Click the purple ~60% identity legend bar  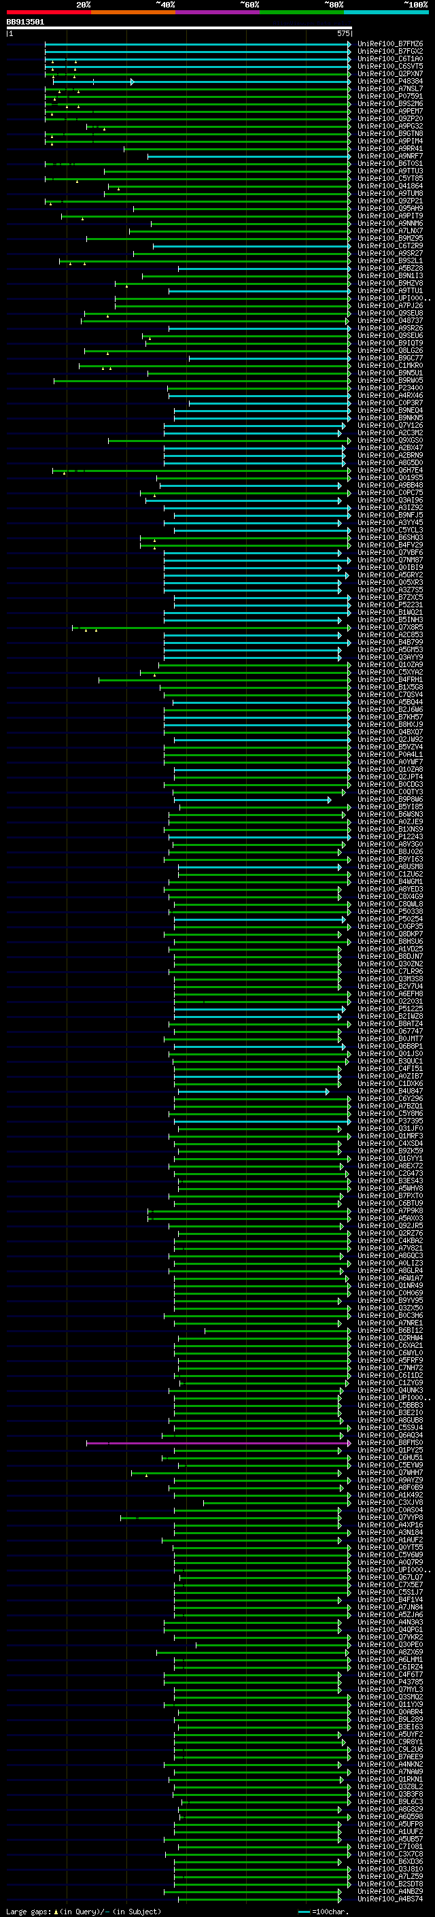pyautogui.click(x=217, y=12)
